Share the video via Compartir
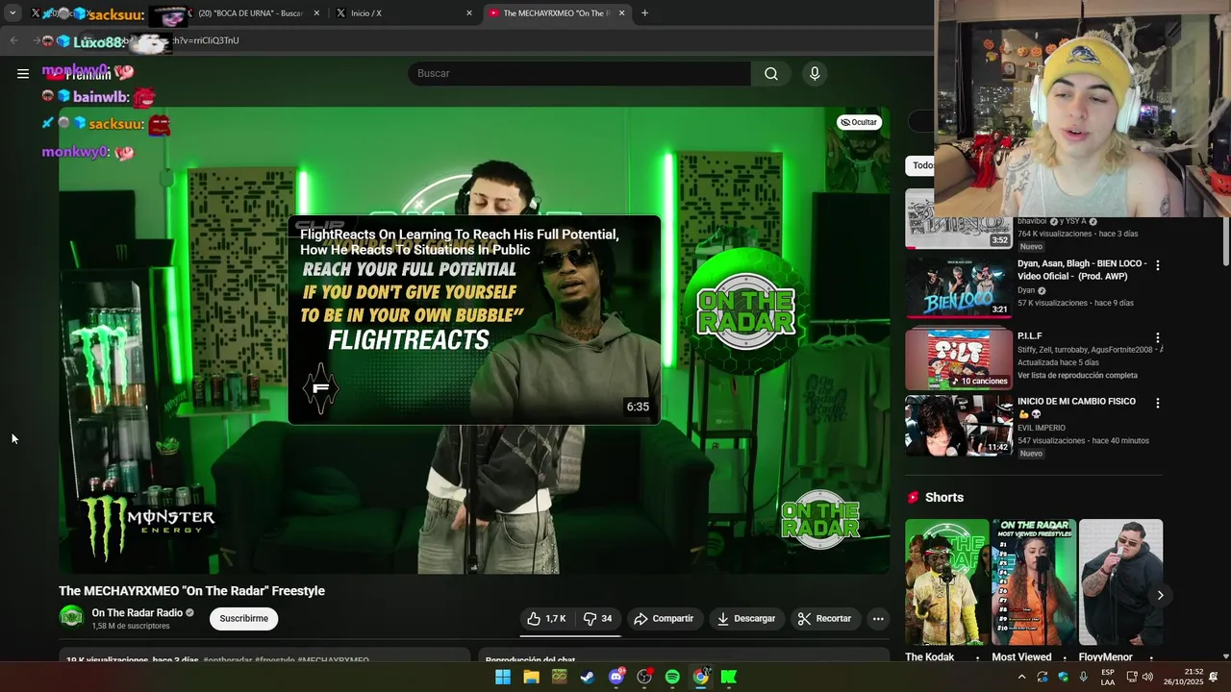The width and height of the screenshot is (1231, 692). coord(664,619)
